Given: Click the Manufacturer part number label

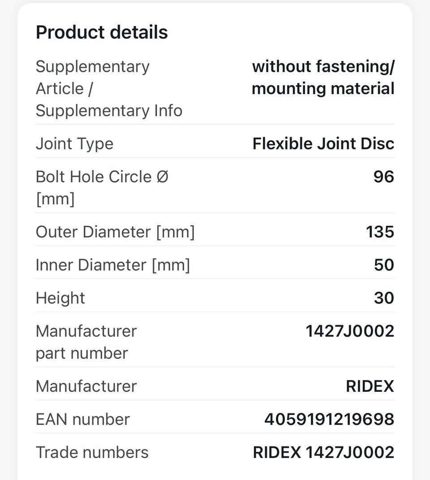Looking at the screenshot, I should coord(86,342).
